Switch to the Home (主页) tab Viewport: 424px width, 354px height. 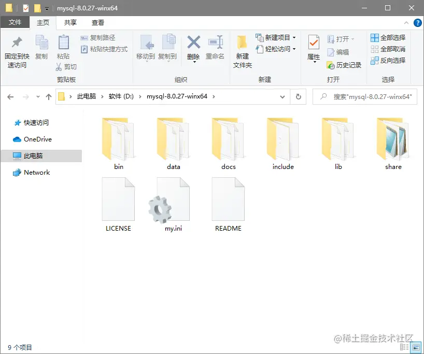pos(43,22)
